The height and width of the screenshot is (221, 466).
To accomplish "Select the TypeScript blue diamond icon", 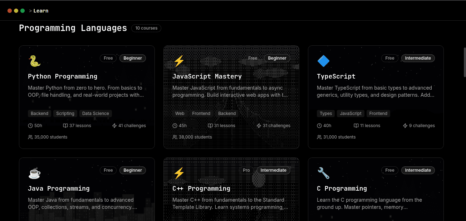I will point(323,61).
